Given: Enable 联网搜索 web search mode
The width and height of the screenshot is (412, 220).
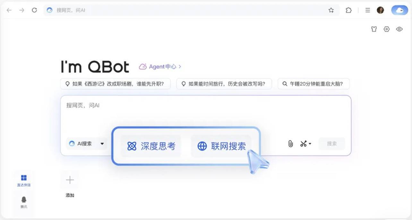Looking at the screenshot, I should (x=221, y=146).
